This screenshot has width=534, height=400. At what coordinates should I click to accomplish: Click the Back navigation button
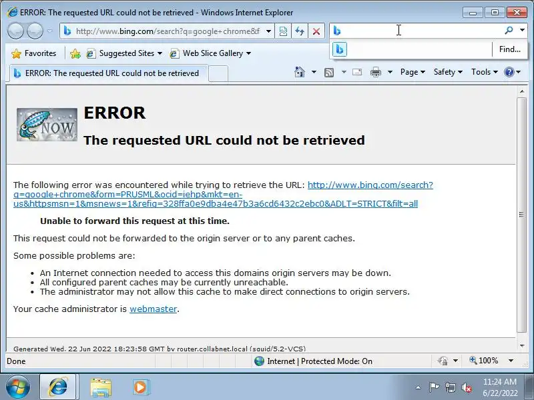[x=15, y=31]
